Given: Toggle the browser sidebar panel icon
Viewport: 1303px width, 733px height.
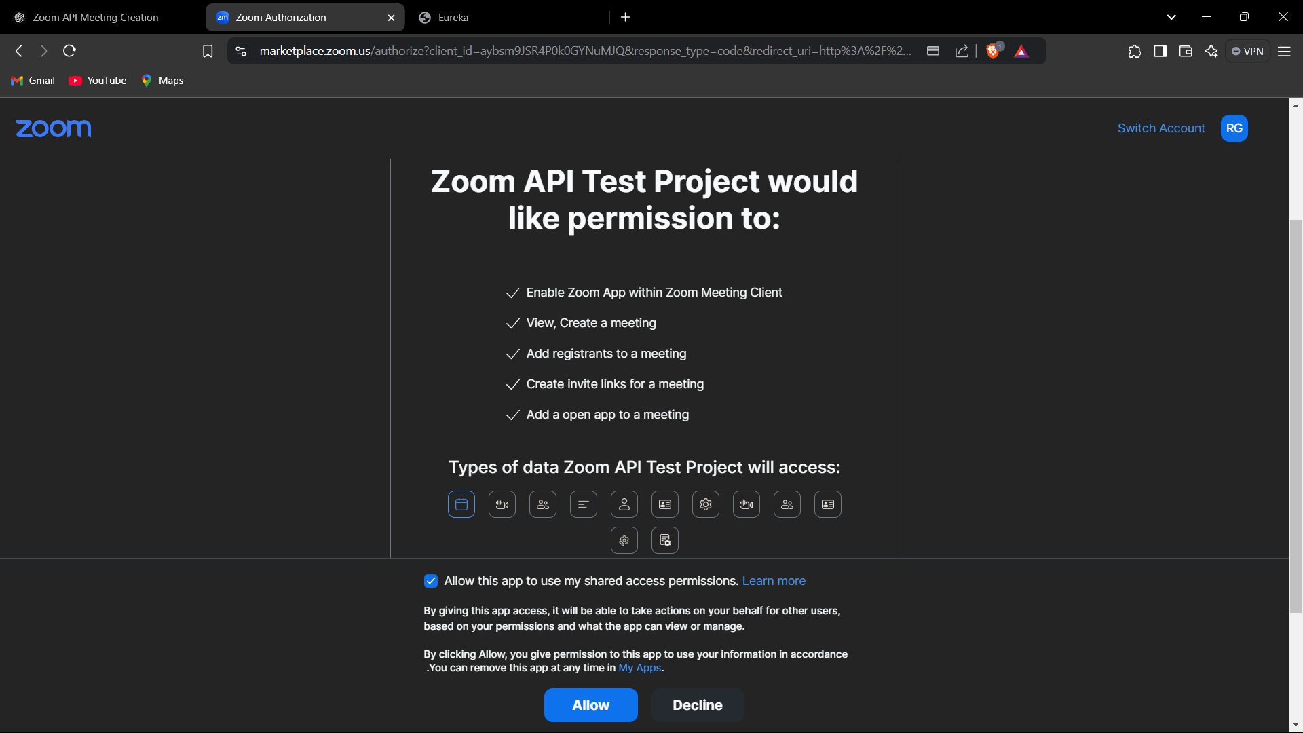Looking at the screenshot, I should point(1160,51).
